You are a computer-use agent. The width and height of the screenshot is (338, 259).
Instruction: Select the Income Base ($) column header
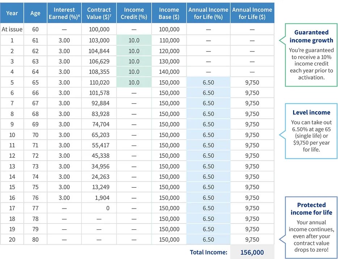[x=169, y=13]
